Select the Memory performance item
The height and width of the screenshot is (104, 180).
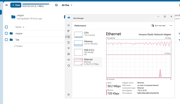click(x=87, y=43)
